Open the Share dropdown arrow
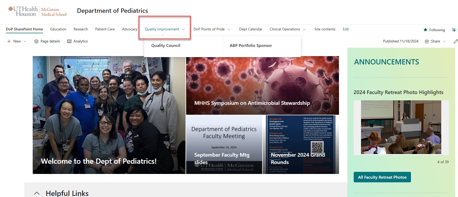This screenshot has height=197, width=458. tap(444, 41)
